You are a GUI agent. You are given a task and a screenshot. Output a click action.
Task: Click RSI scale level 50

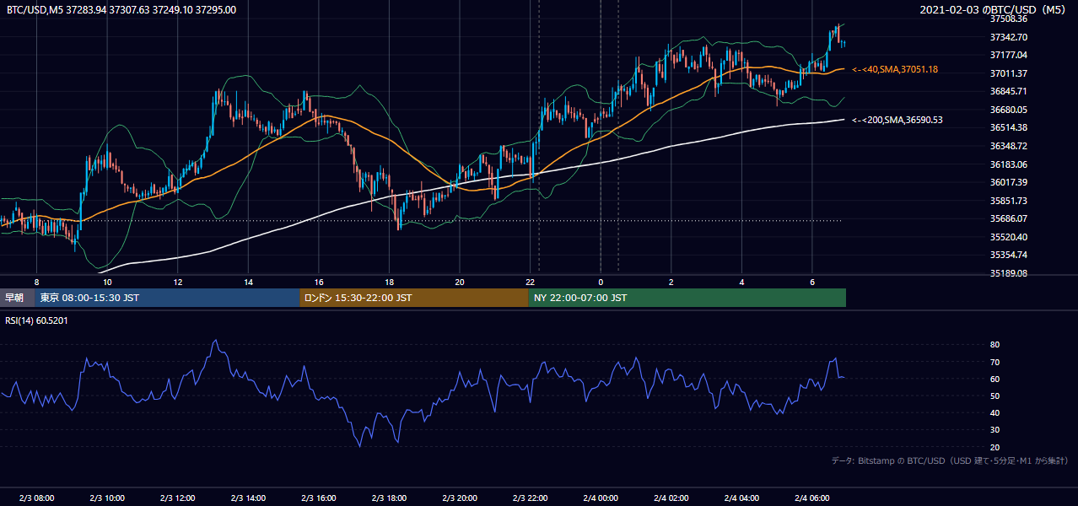(x=994, y=396)
